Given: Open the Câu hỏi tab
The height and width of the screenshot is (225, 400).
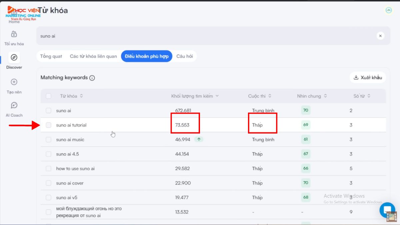Looking at the screenshot, I should coord(184,56).
